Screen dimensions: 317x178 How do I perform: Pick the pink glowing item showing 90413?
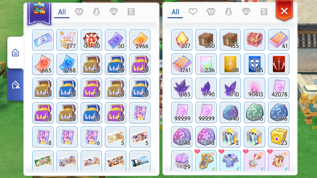click(x=255, y=88)
